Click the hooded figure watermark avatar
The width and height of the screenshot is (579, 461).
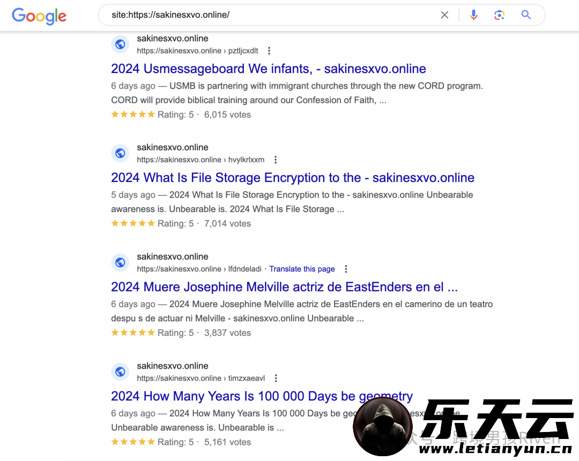point(383,426)
